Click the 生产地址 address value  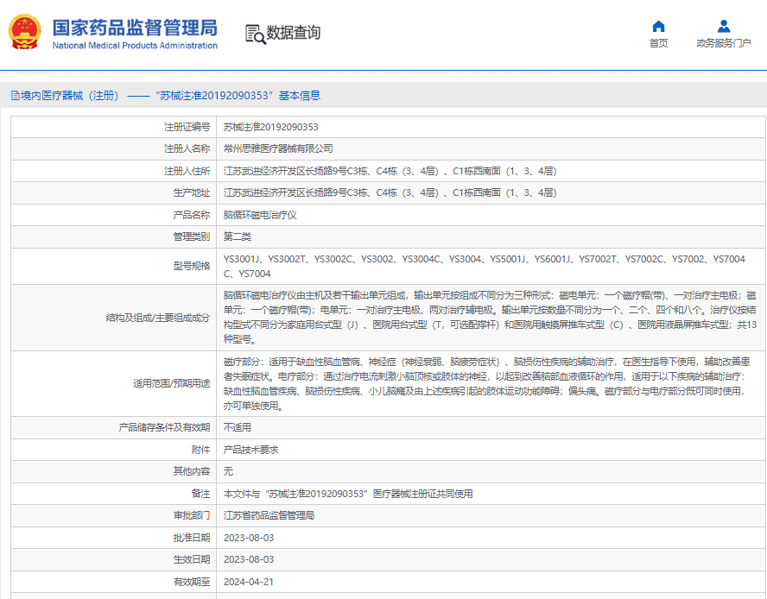390,192
